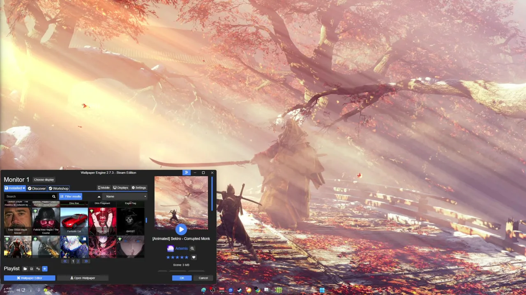Open the Displays section
The image size is (526, 295).
[121, 188]
